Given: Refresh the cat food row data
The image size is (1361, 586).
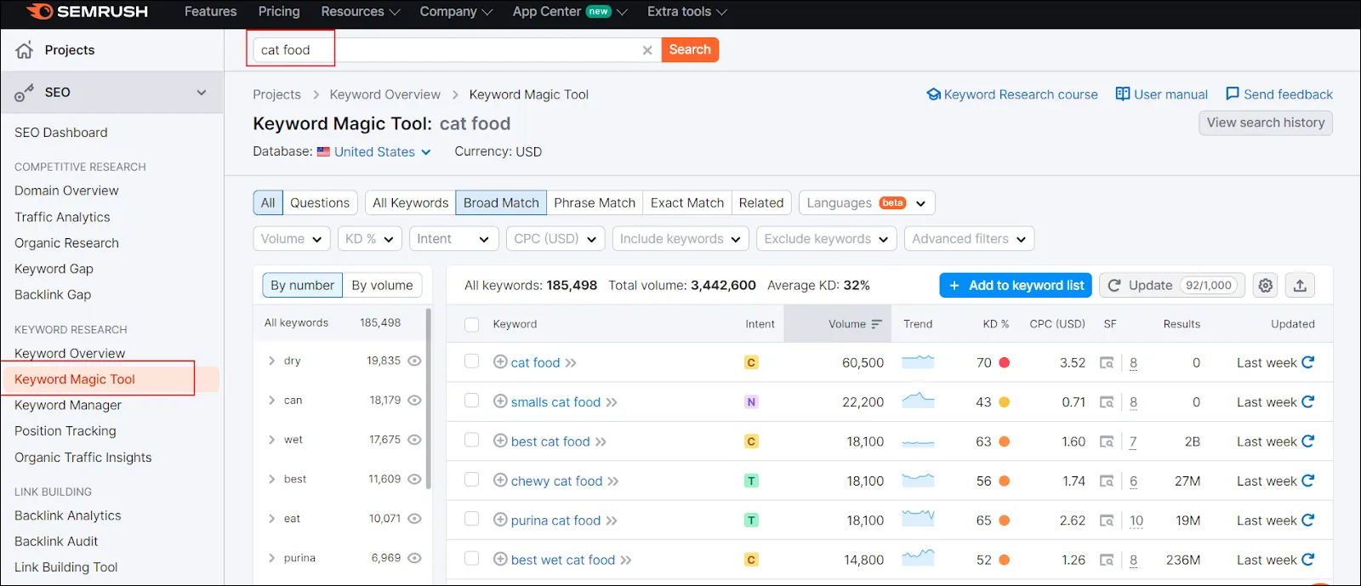Looking at the screenshot, I should pos(1308,362).
